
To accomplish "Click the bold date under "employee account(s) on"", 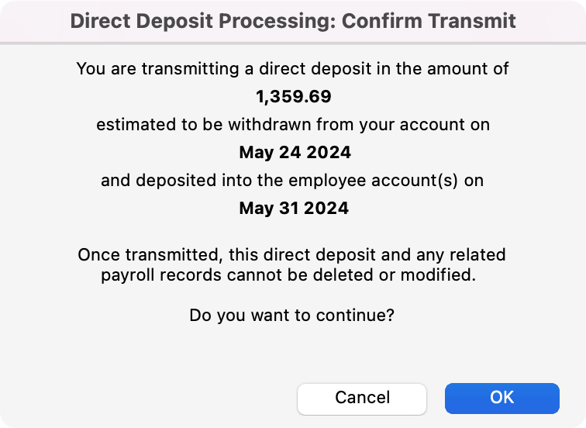I will click(x=293, y=208).
